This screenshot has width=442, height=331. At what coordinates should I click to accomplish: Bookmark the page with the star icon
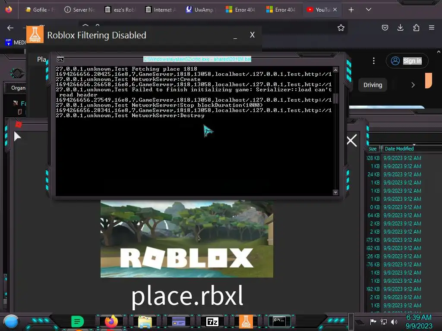pos(341,28)
